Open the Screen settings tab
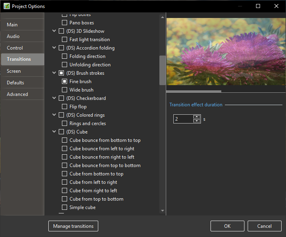 (x=14, y=71)
